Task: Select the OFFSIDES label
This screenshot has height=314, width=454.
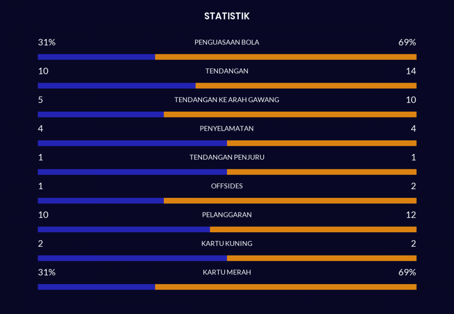Action: 227,186
